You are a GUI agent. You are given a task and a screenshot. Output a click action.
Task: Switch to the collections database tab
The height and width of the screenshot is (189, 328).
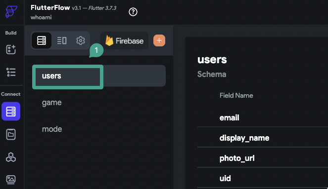42,40
